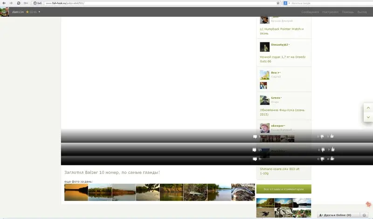Click the thumbs-up icon with count 7

(333, 149)
